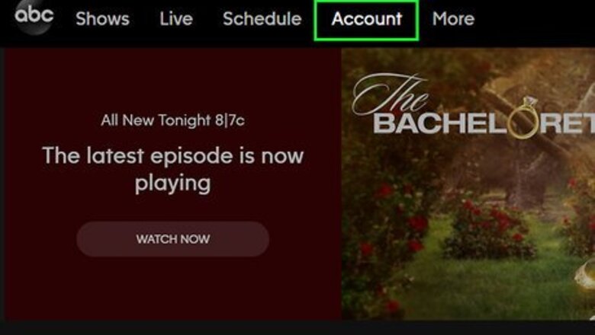Viewport: 595px width, 335px height.
Task: Go to the Live section
Action: 176,19
